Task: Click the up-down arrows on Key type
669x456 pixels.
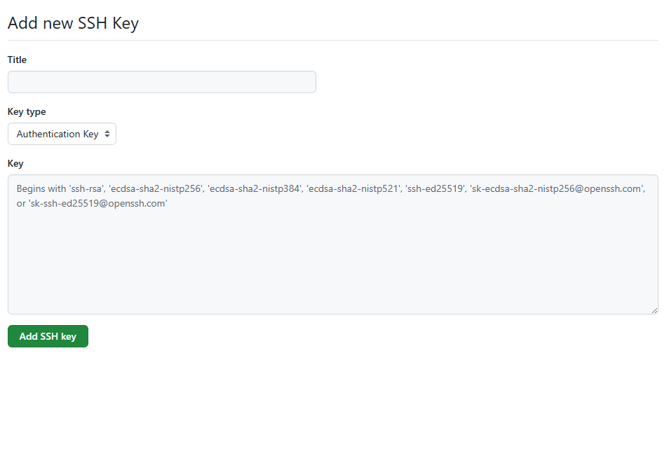Action: 107,134
